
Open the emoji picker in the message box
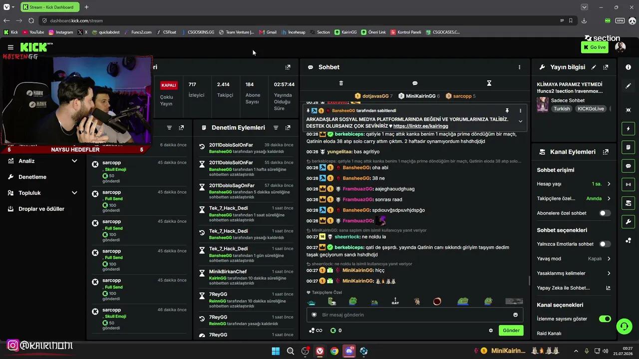[x=515, y=315]
